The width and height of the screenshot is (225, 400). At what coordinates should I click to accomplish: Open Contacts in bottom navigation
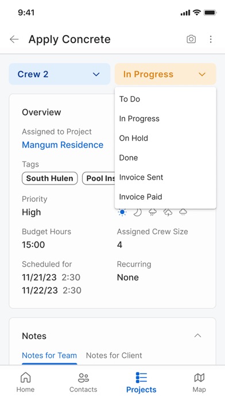pyautogui.click(x=83, y=382)
